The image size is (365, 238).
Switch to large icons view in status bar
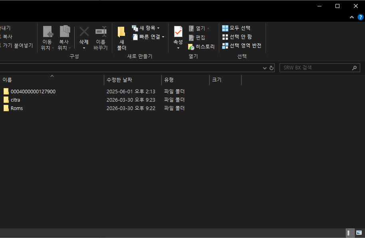pos(359,233)
